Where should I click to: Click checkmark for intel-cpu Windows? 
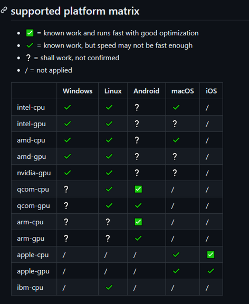tap(68, 107)
